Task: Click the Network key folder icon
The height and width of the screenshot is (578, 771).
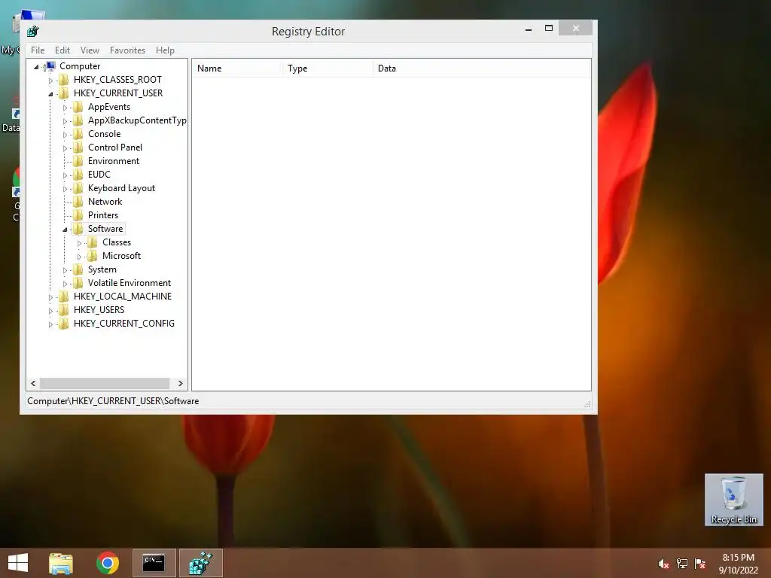Action: (78, 202)
